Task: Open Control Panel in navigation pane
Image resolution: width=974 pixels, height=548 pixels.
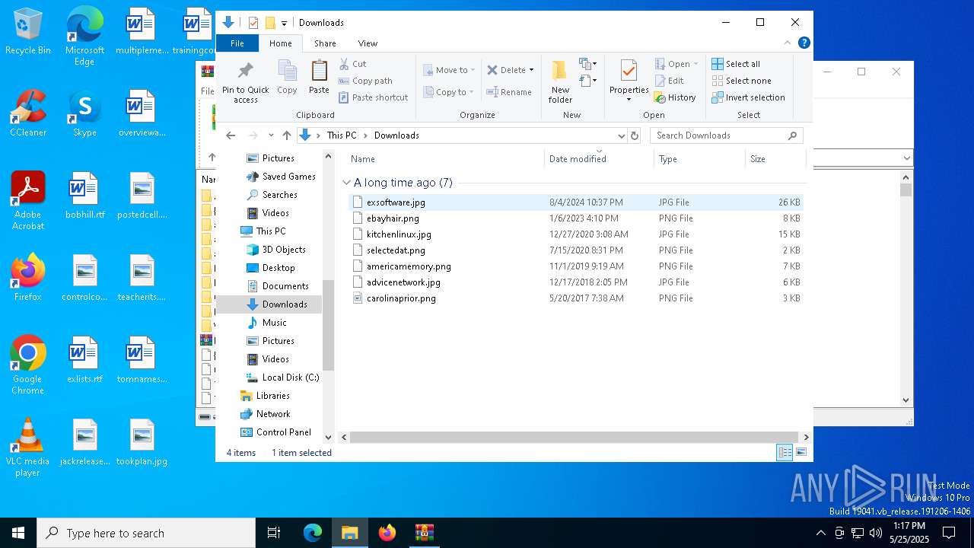Action: point(283,432)
